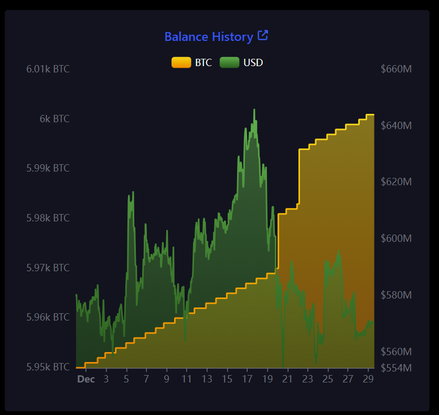Click the final BTC line endpoint at top right
This screenshot has width=439, height=415.
pyautogui.click(x=373, y=114)
